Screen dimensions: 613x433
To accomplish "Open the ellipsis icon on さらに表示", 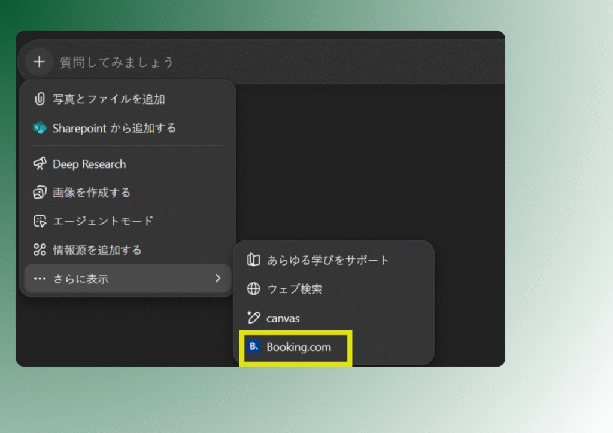I will pyautogui.click(x=39, y=278).
